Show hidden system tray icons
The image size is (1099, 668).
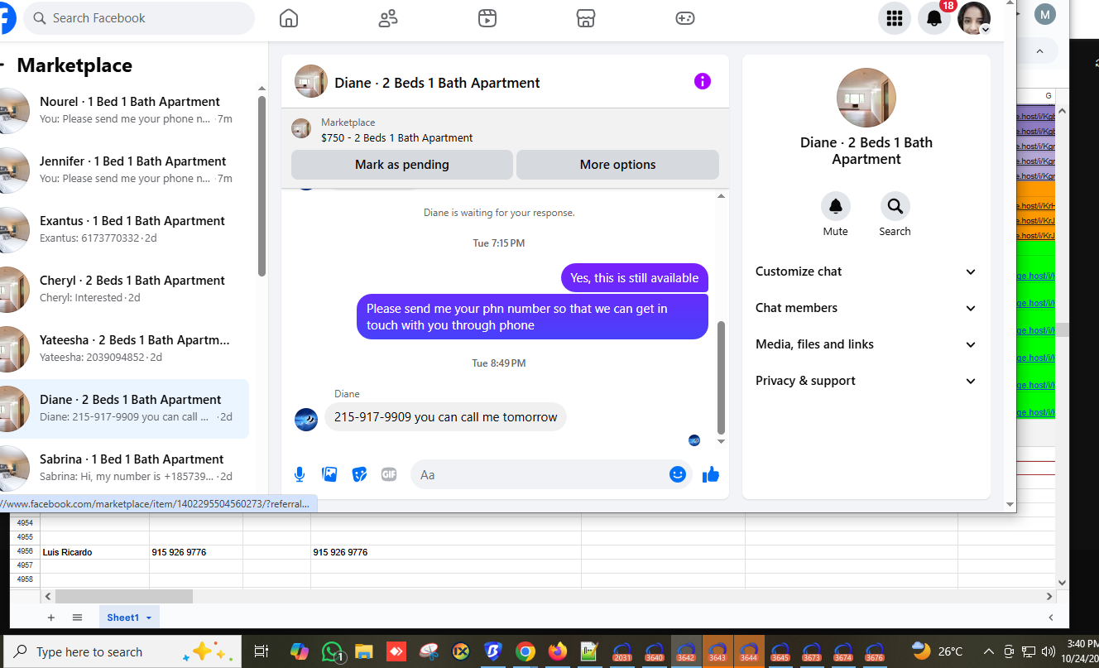(x=988, y=651)
